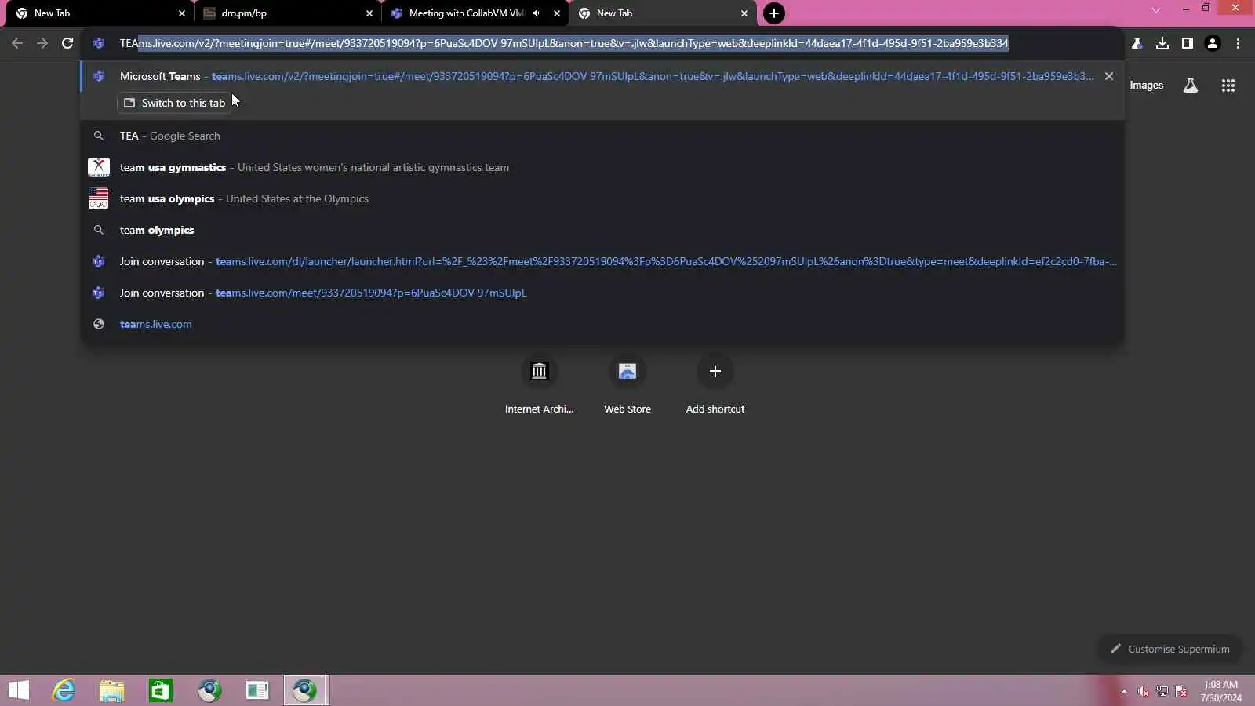Image resolution: width=1255 pixels, height=706 pixels.
Task: Open the Web Store shortcut
Action: click(x=627, y=384)
